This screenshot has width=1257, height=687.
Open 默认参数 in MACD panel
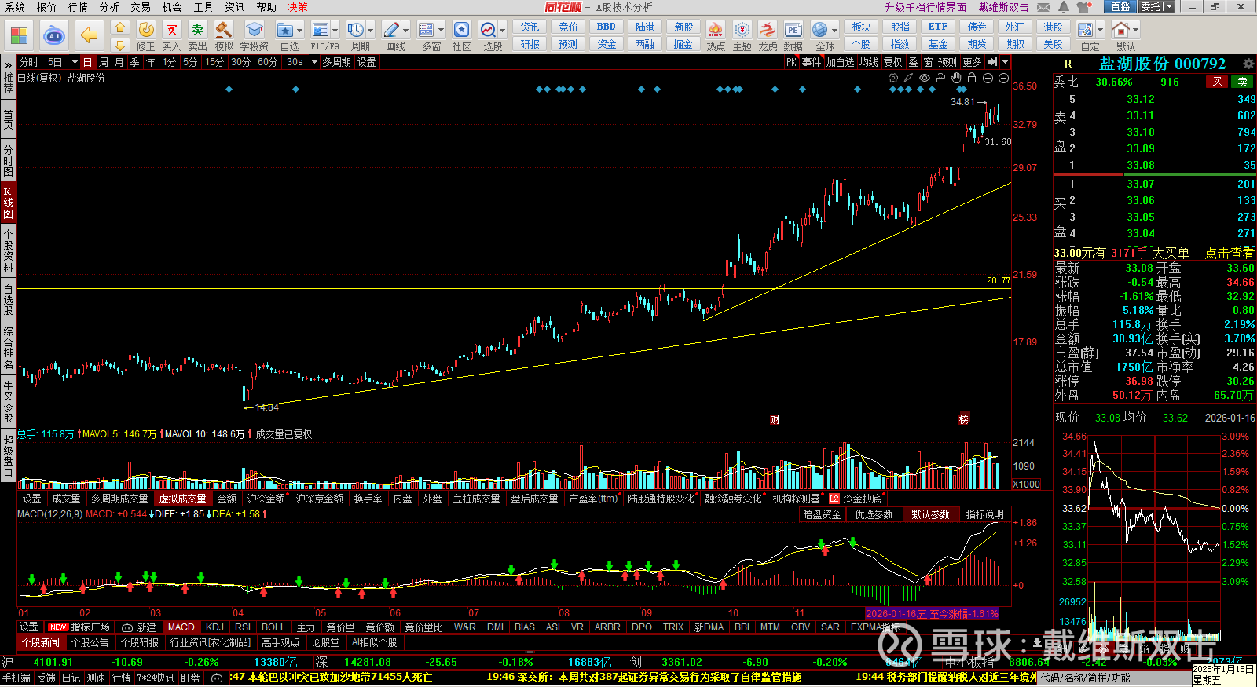click(x=930, y=514)
